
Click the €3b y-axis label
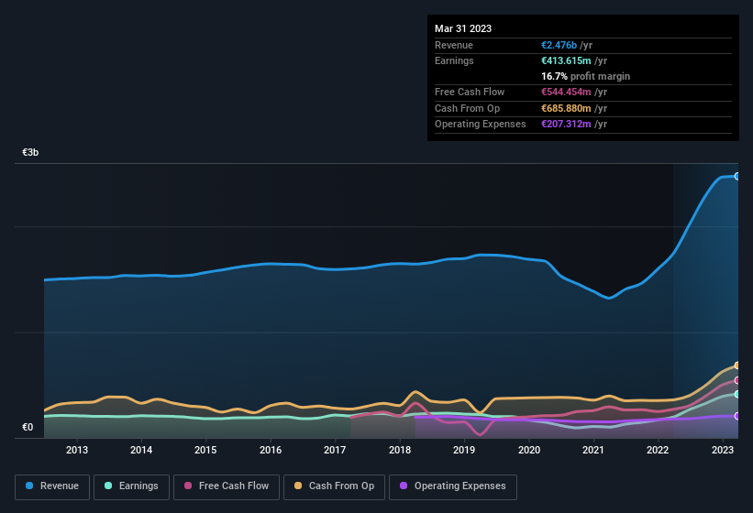pos(30,153)
